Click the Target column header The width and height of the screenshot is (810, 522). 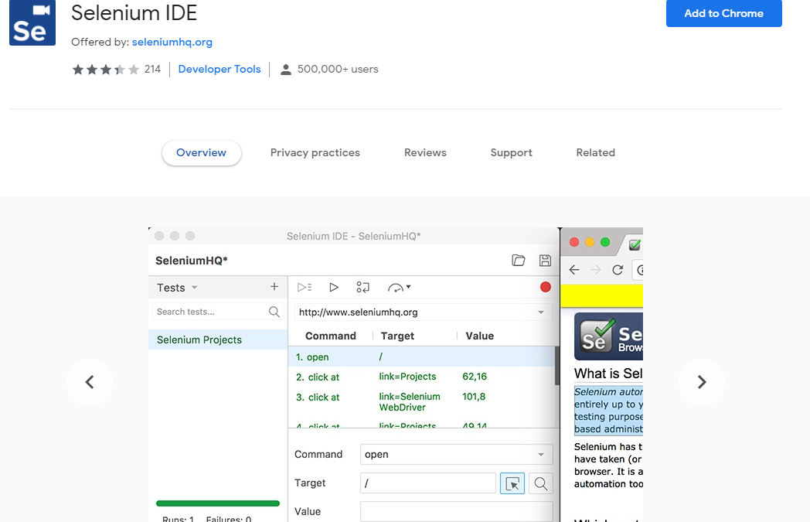tap(397, 336)
